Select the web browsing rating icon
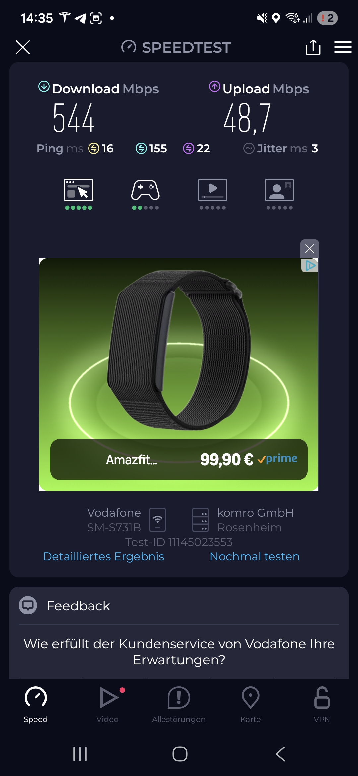This screenshot has width=358, height=776. pyautogui.click(x=79, y=194)
